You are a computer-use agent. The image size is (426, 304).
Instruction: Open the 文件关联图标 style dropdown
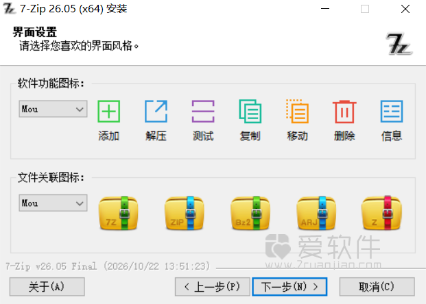click(53, 203)
